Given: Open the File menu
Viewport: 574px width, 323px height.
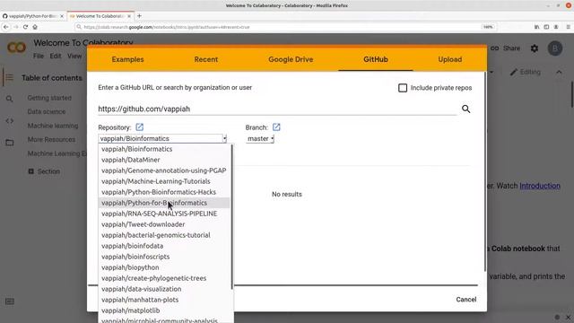Looking at the screenshot, I should pyautogui.click(x=39, y=56).
